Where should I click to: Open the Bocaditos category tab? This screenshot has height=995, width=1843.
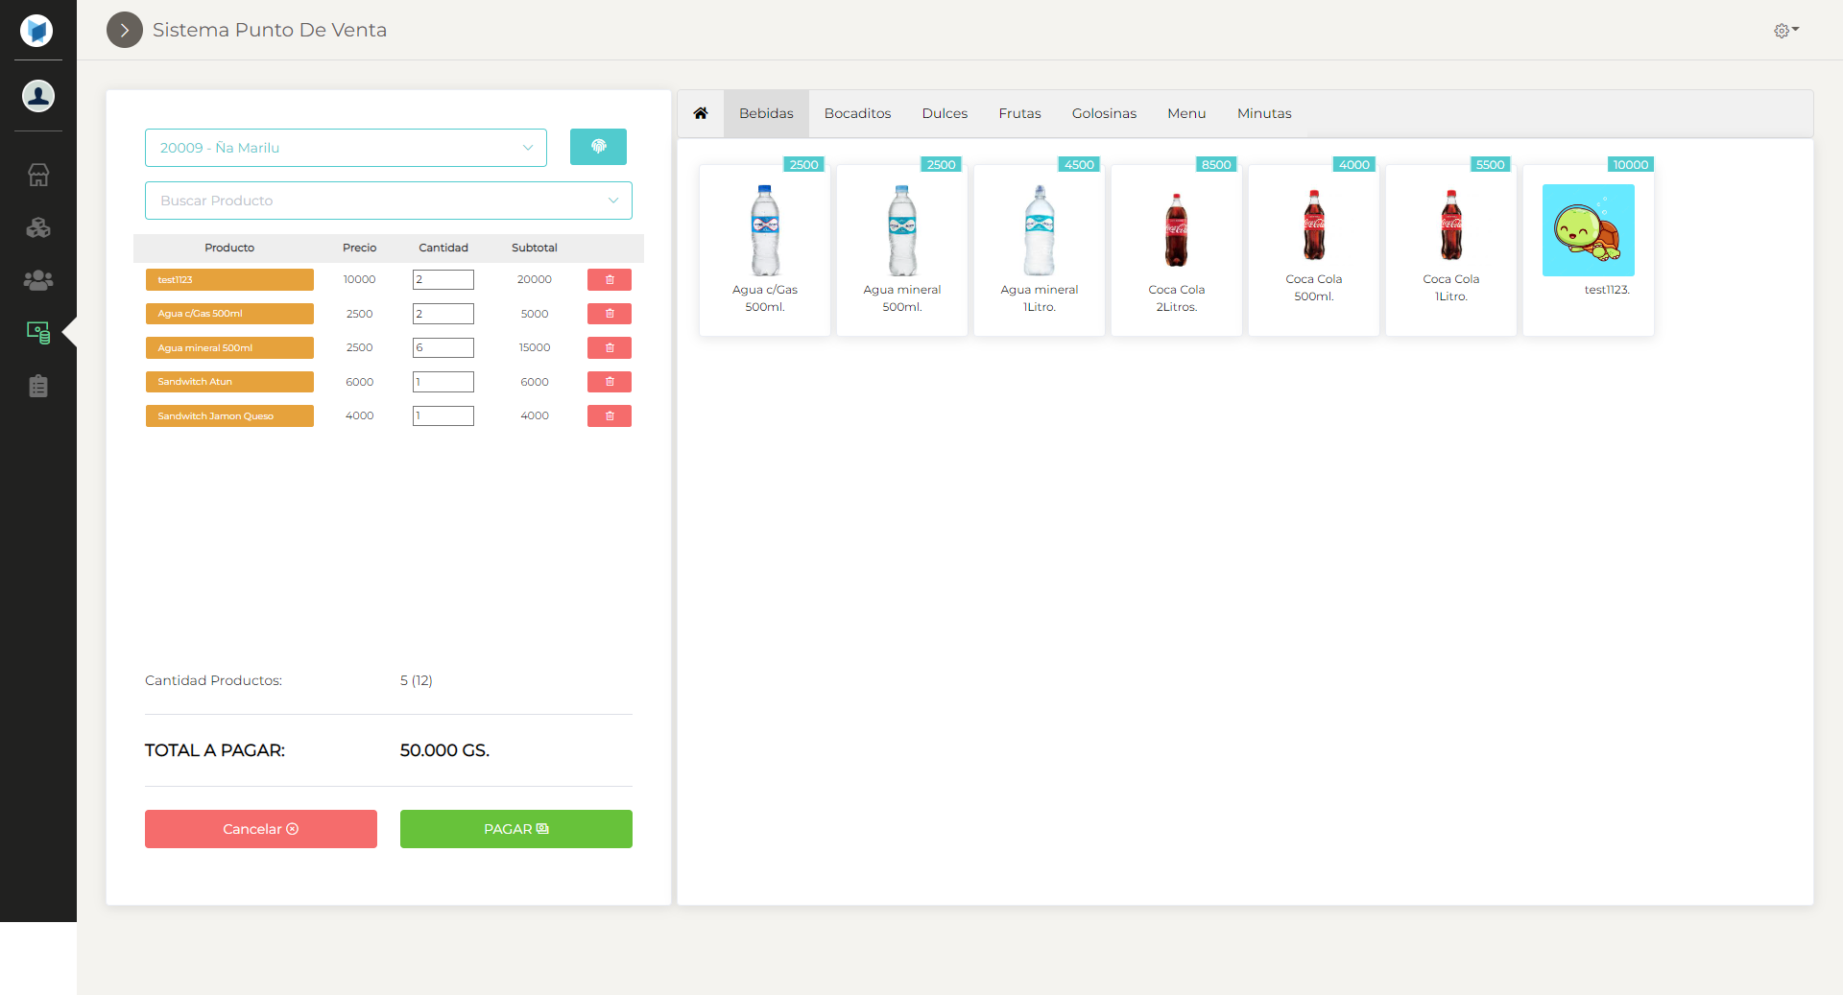[x=857, y=113]
